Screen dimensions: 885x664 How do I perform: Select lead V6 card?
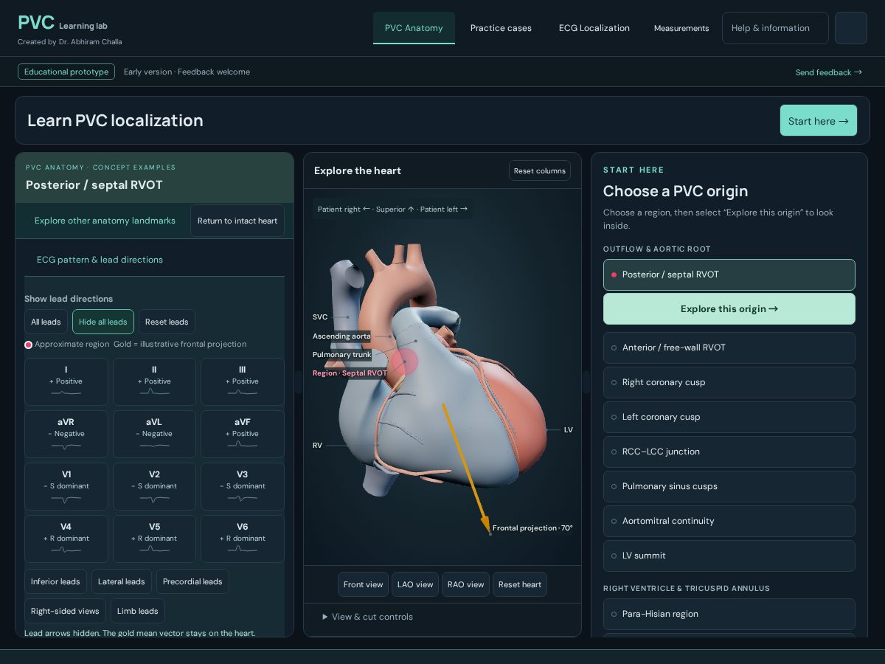click(243, 539)
